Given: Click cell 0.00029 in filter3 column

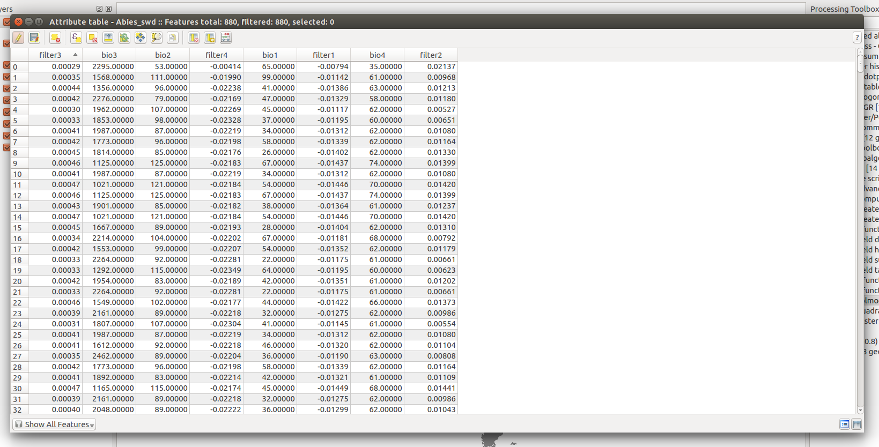Looking at the screenshot, I should click(x=55, y=66).
